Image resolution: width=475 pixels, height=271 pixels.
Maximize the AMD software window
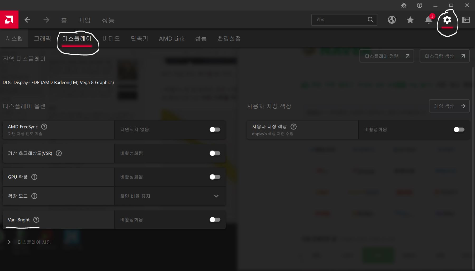click(x=451, y=5)
